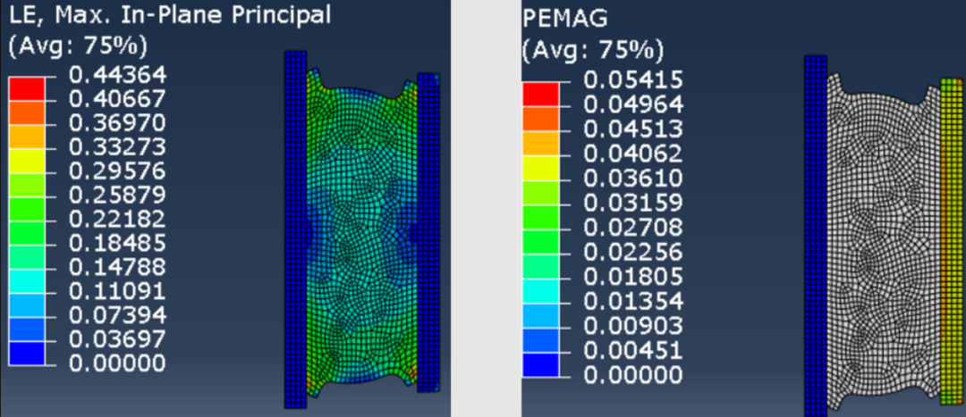The width and height of the screenshot is (966, 417).
Task: Click the dark blue swatch in LE legend
Action: [x=27, y=353]
